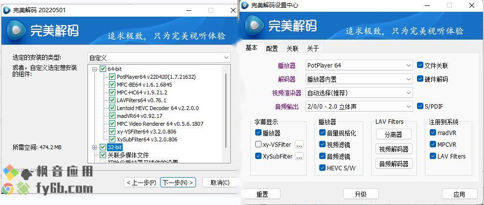Click the 所需空间: 474.2 MB text
484x205 pixels.
(37, 147)
